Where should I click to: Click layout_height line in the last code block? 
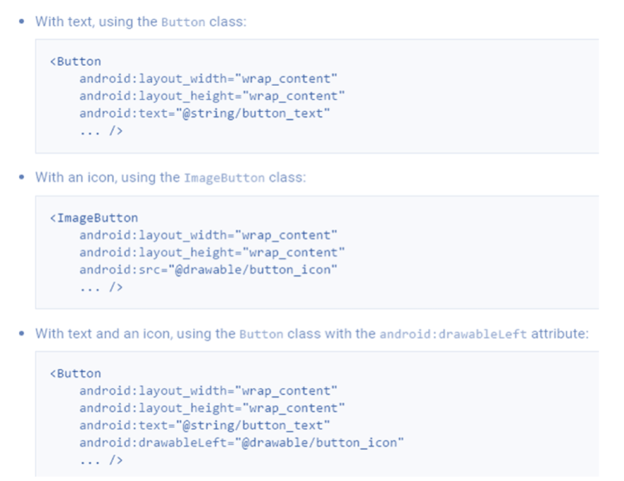coord(211,408)
